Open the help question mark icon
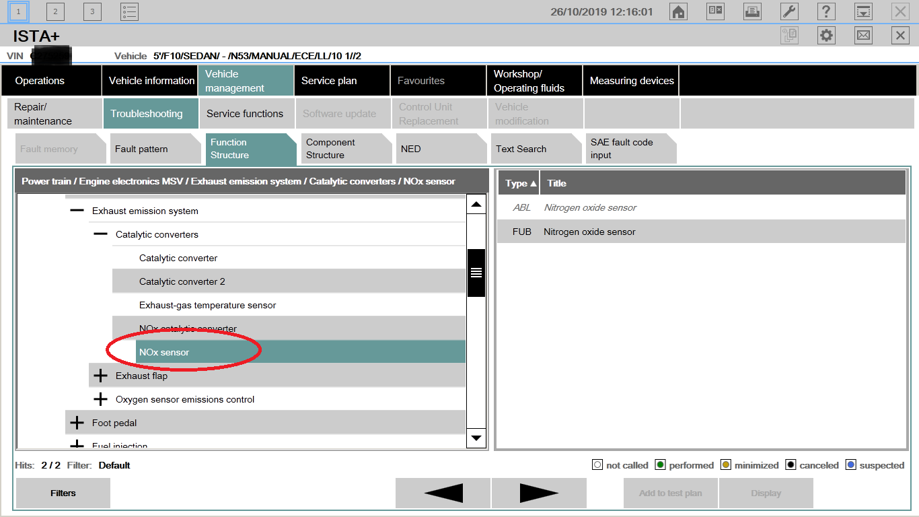The height and width of the screenshot is (517, 919). tap(826, 11)
